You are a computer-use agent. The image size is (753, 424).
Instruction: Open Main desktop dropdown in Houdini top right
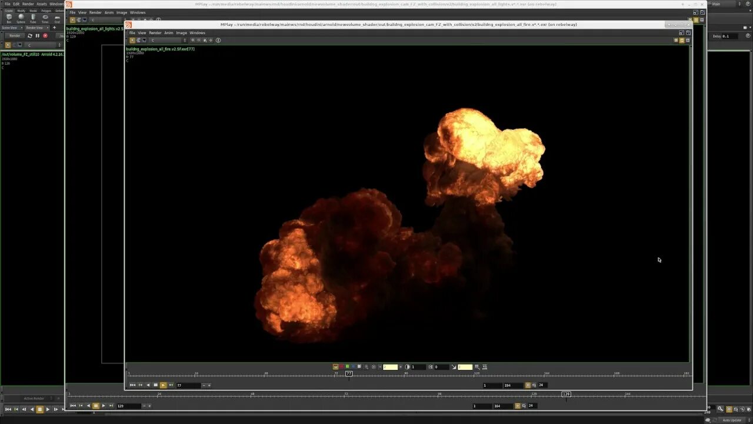724,4
